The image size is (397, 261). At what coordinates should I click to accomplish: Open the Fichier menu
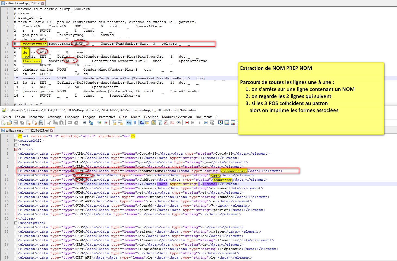[7, 117]
